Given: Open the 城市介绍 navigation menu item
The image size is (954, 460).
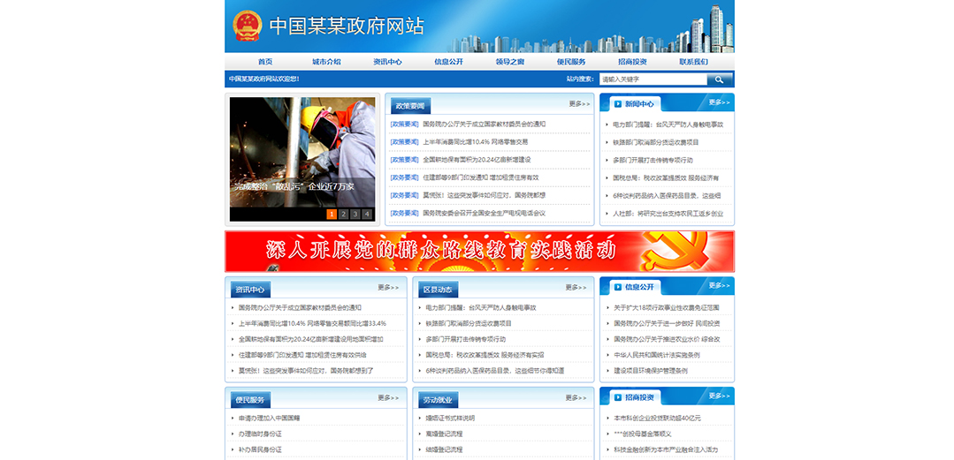Looking at the screenshot, I should 326,62.
